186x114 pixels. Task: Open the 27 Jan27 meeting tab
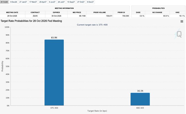point(23,2)
